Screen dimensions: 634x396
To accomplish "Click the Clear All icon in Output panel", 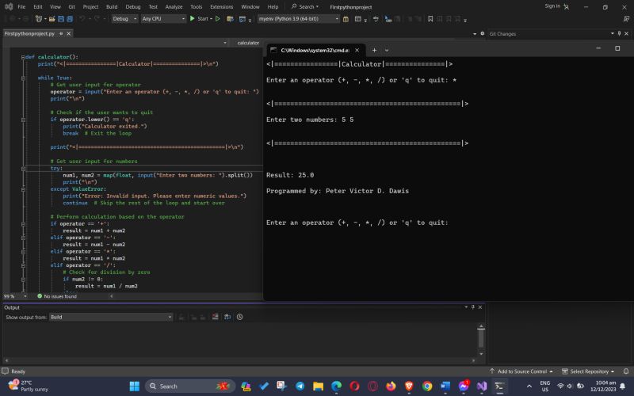I will [x=215, y=317].
